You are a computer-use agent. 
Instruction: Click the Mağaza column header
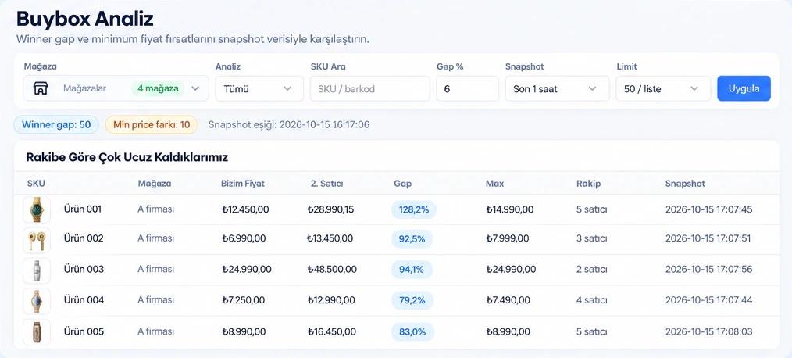click(x=155, y=184)
